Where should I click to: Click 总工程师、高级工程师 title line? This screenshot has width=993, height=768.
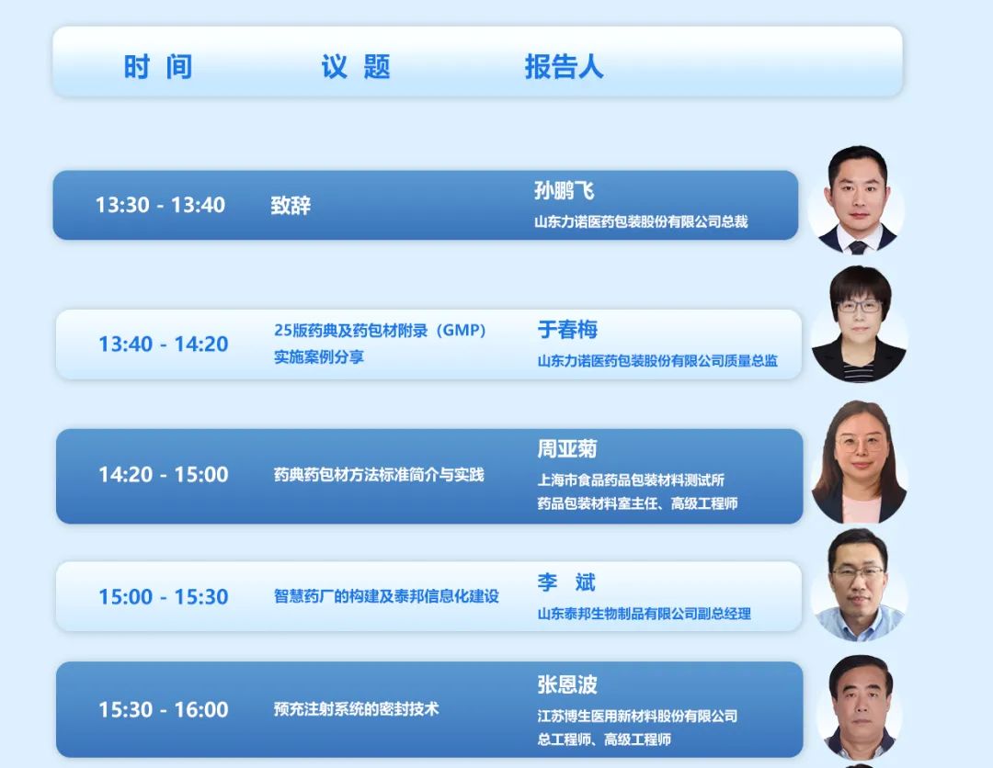coord(604,740)
